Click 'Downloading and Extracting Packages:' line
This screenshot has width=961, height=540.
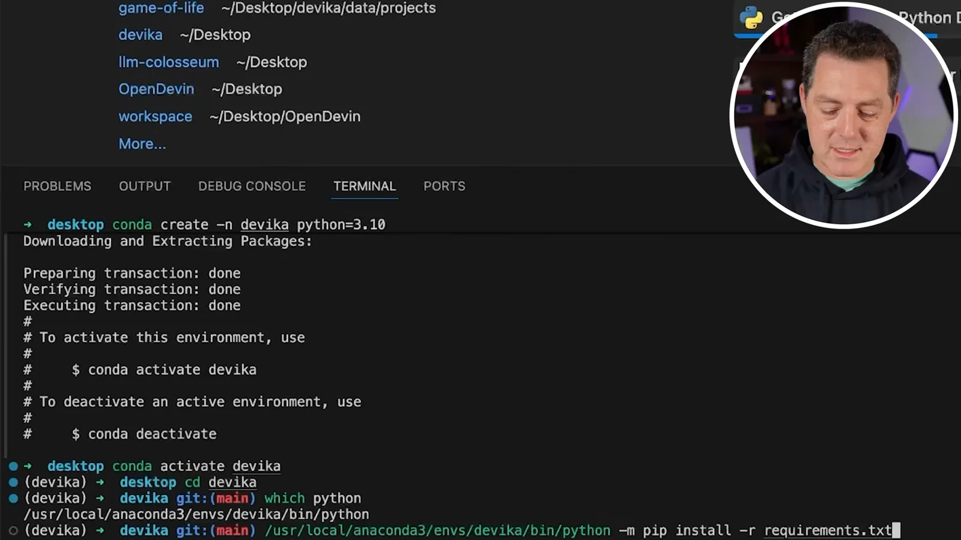point(168,241)
